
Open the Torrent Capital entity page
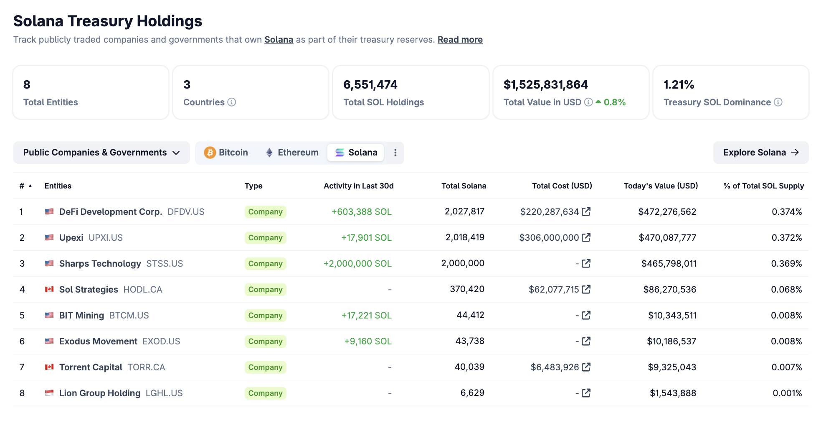coord(91,367)
